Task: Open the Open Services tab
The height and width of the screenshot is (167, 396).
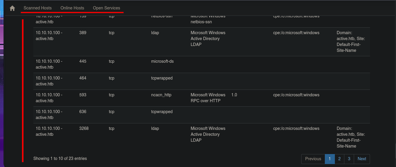Action: (107, 8)
